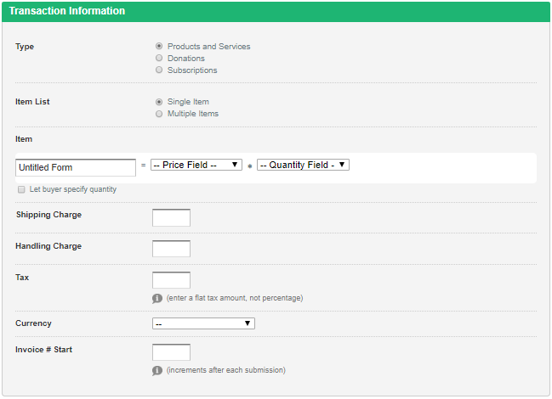Click the Invoice # Start label
Viewport: 552px width, 399px height.
[43, 350]
